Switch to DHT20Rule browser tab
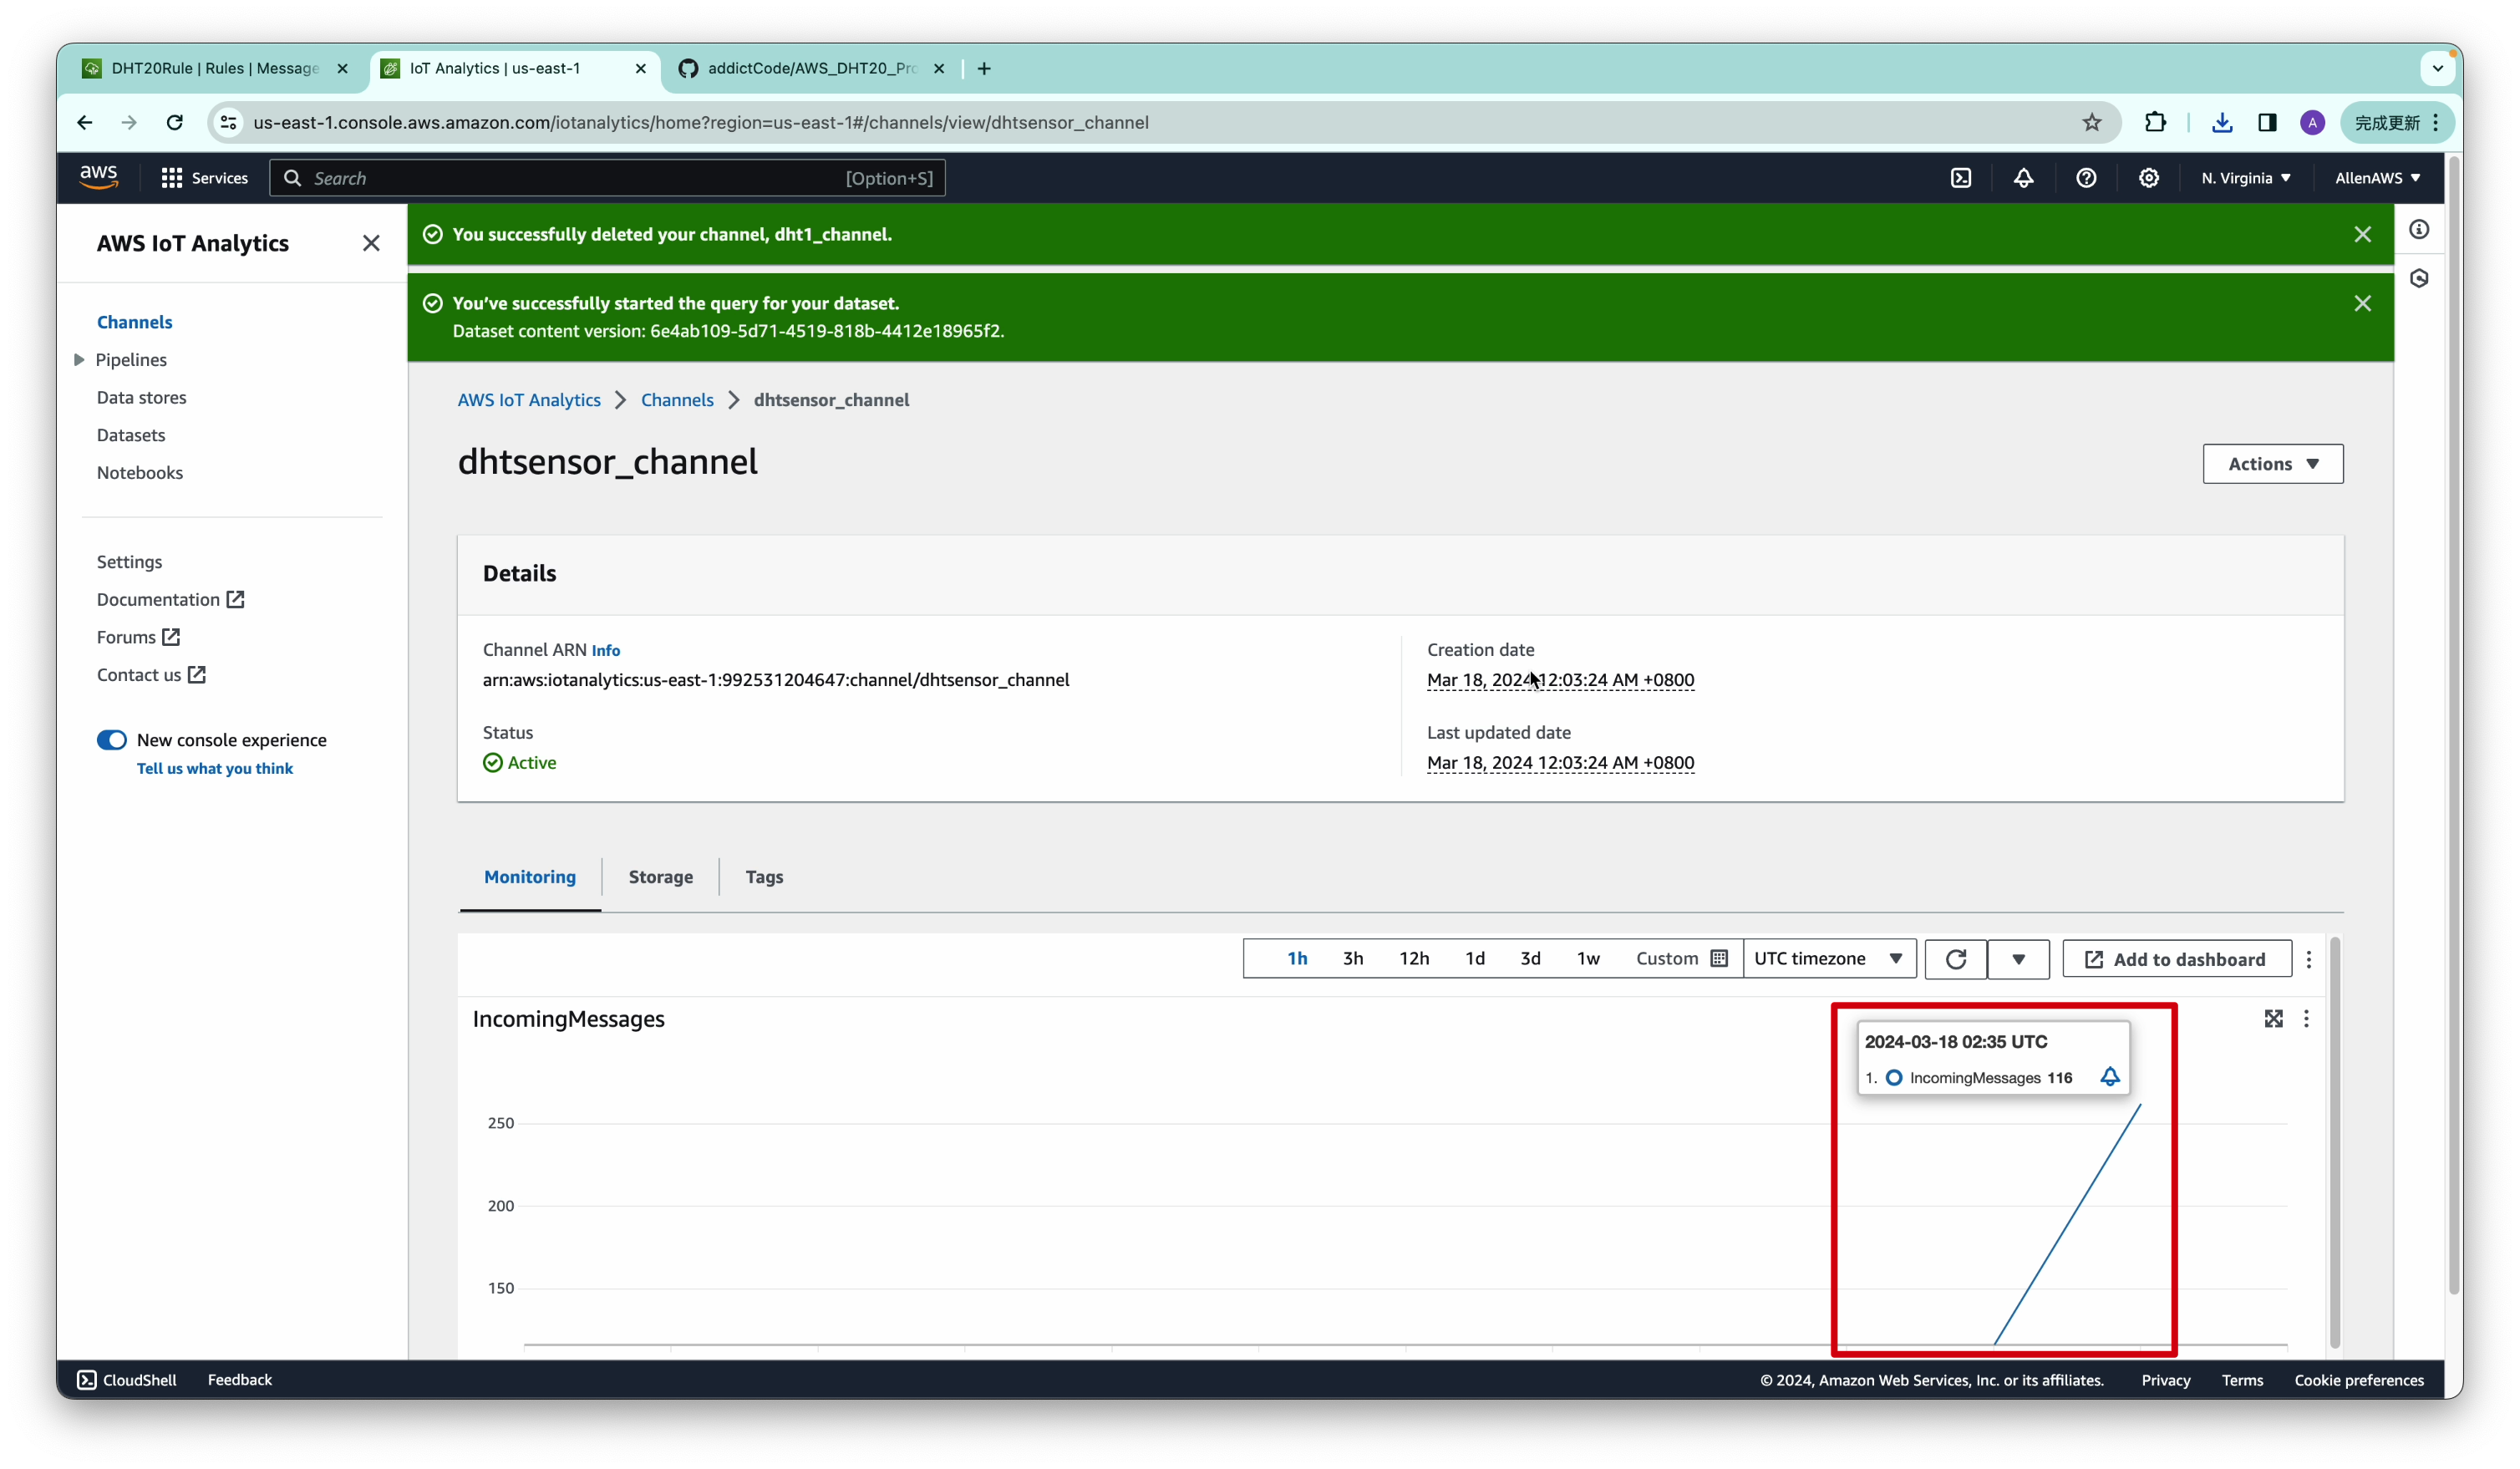 click(x=215, y=68)
